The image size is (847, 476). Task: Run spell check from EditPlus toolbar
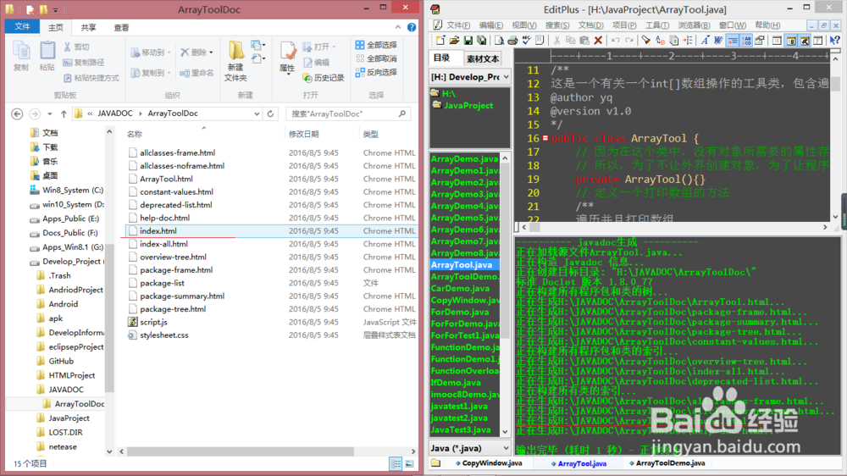(x=527, y=41)
